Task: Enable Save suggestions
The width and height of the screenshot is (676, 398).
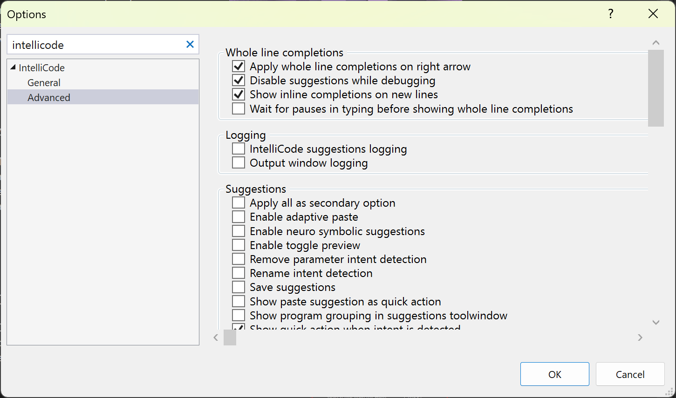Action: (238, 287)
